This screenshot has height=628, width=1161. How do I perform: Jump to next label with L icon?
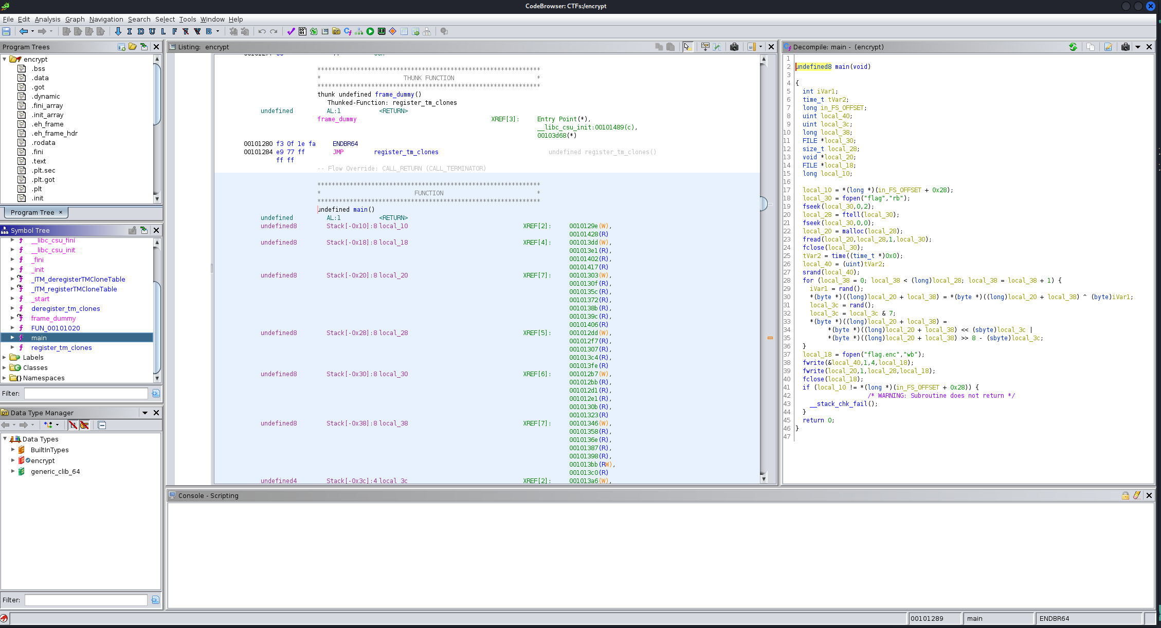click(x=164, y=31)
